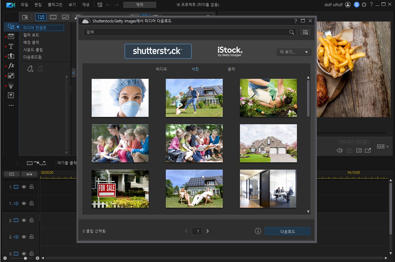Image resolution: width=395 pixels, height=262 pixels.
Task: Collapse the library side panel chevron
Action: click(x=74, y=73)
